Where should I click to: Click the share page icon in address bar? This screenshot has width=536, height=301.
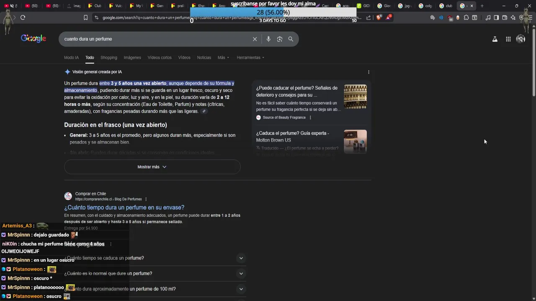pos(368,18)
